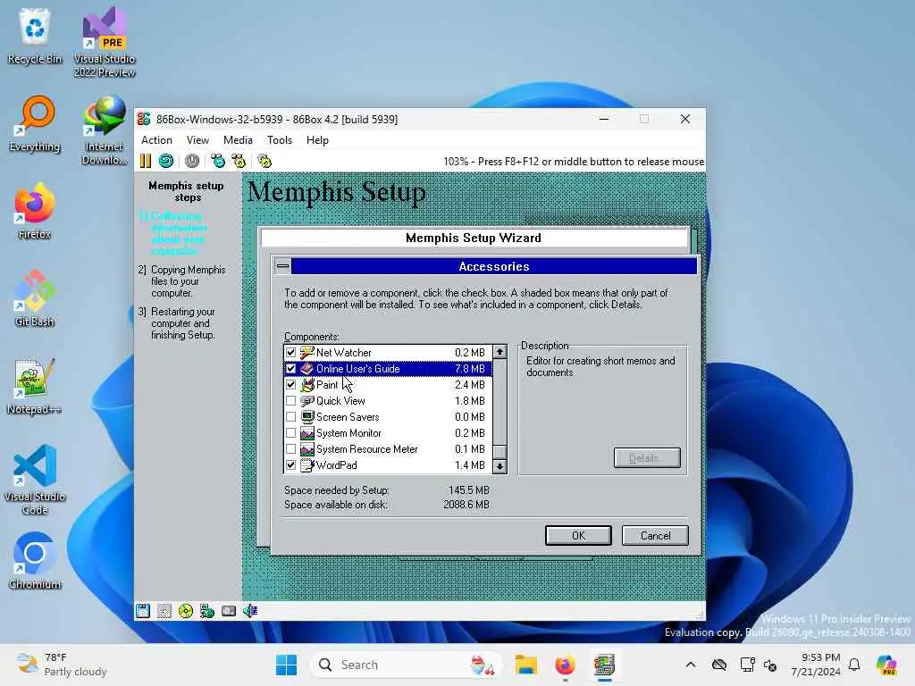Open the Windows Start menu
This screenshot has height=686, width=915.
[286, 665]
